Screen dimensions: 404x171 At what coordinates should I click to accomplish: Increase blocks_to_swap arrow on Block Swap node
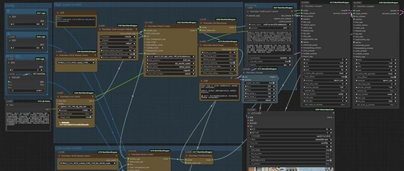pyautogui.click(x=235, y=53)
